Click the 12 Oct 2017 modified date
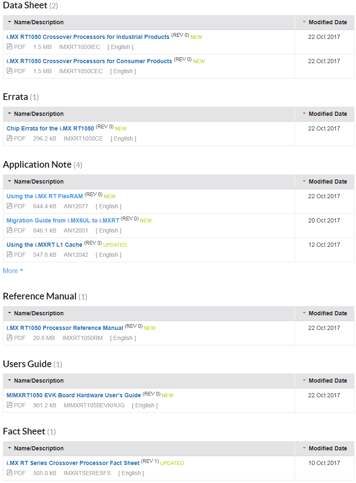356x483 pixels. pyautogui.click(x=324, y=245)
